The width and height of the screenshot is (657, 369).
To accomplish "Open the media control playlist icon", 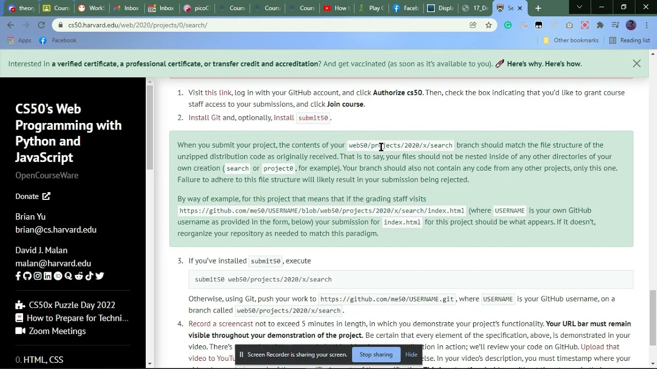I will [x=615, y=25].
